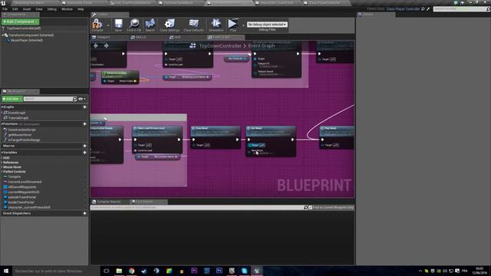This screenshot has width=491, height=276.
Task: Open Photoshop from the taskbar
Action: (219, 271)
